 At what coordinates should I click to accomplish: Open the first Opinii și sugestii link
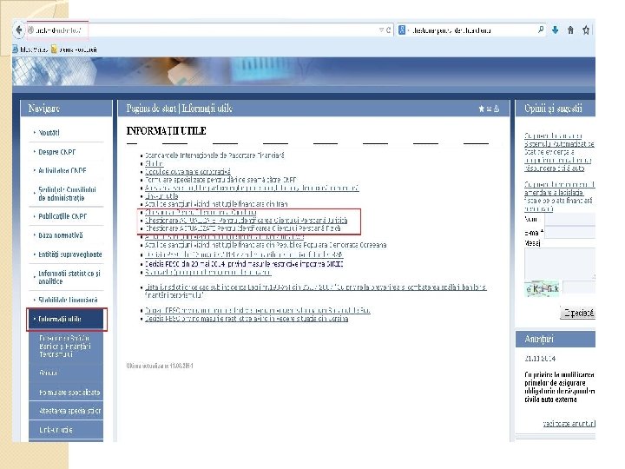(559, 152)
